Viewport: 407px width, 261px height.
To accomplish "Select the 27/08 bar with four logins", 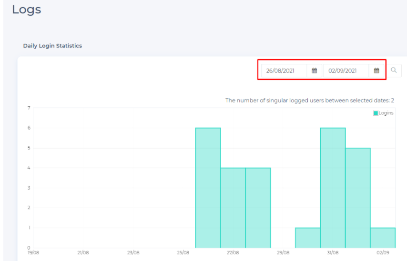I will tap(233, 207).
